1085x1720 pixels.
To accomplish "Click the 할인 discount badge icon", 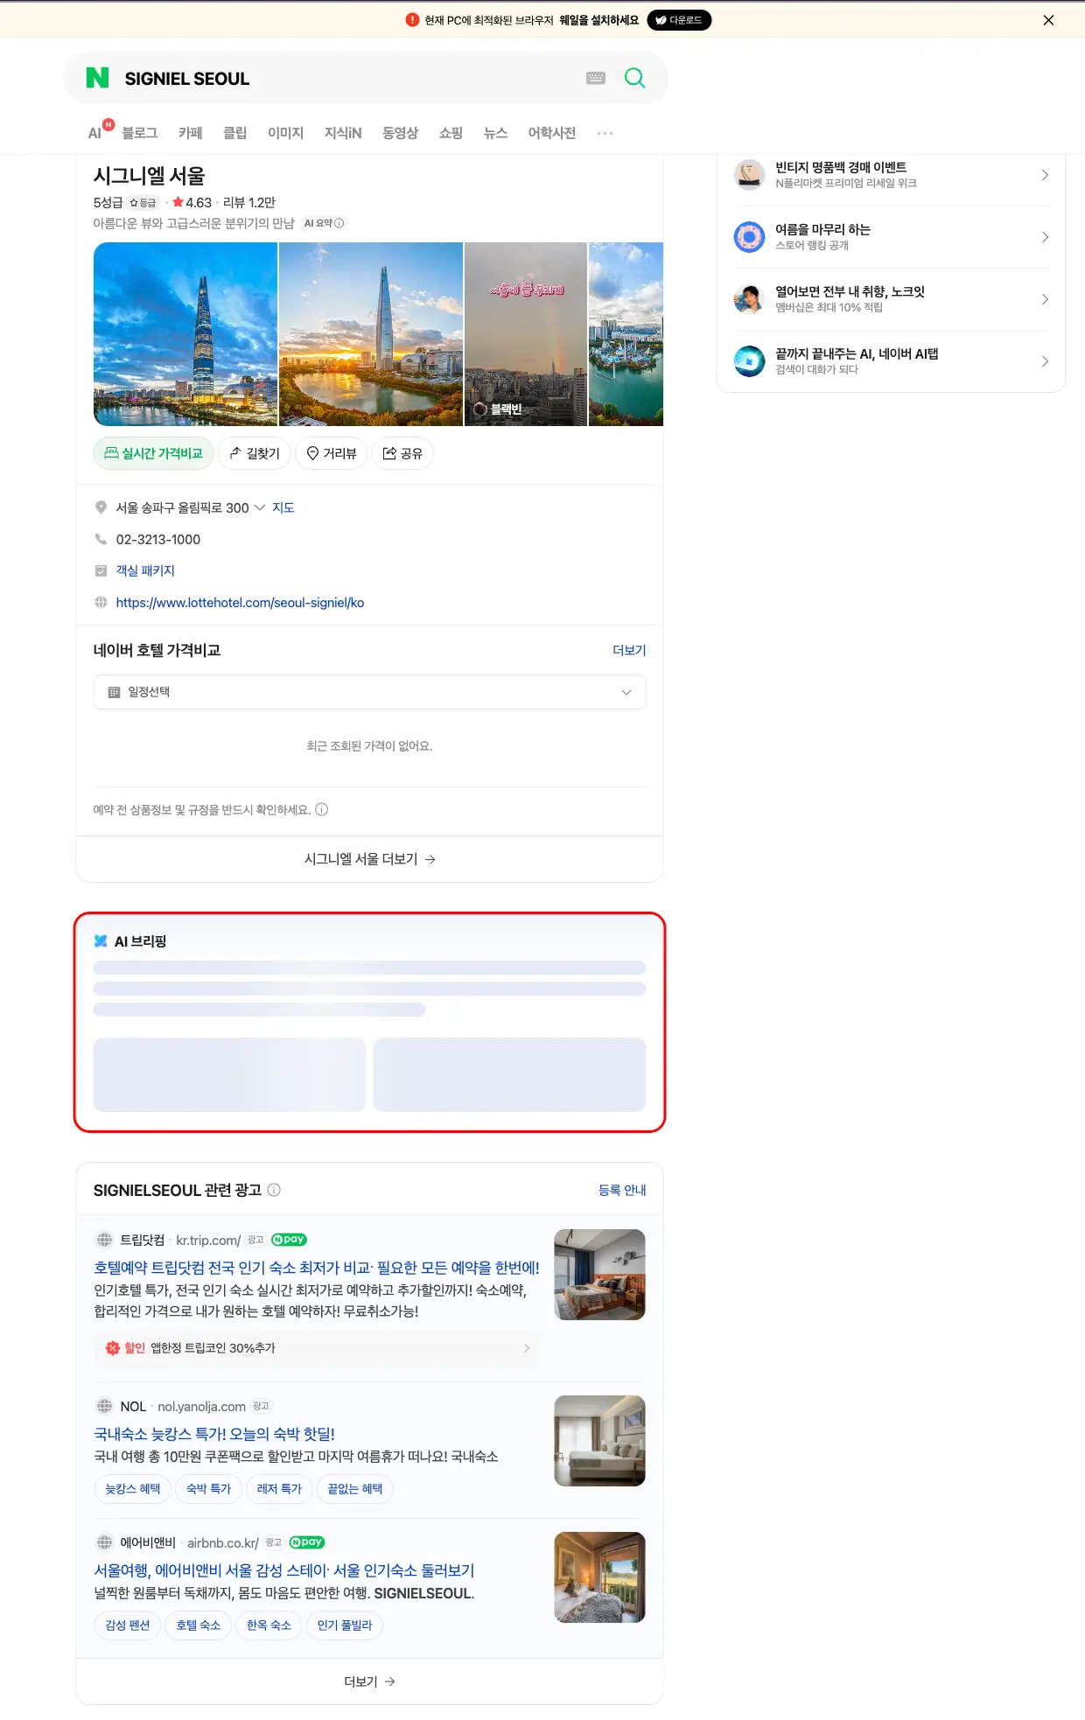I will click(113, 1348).
